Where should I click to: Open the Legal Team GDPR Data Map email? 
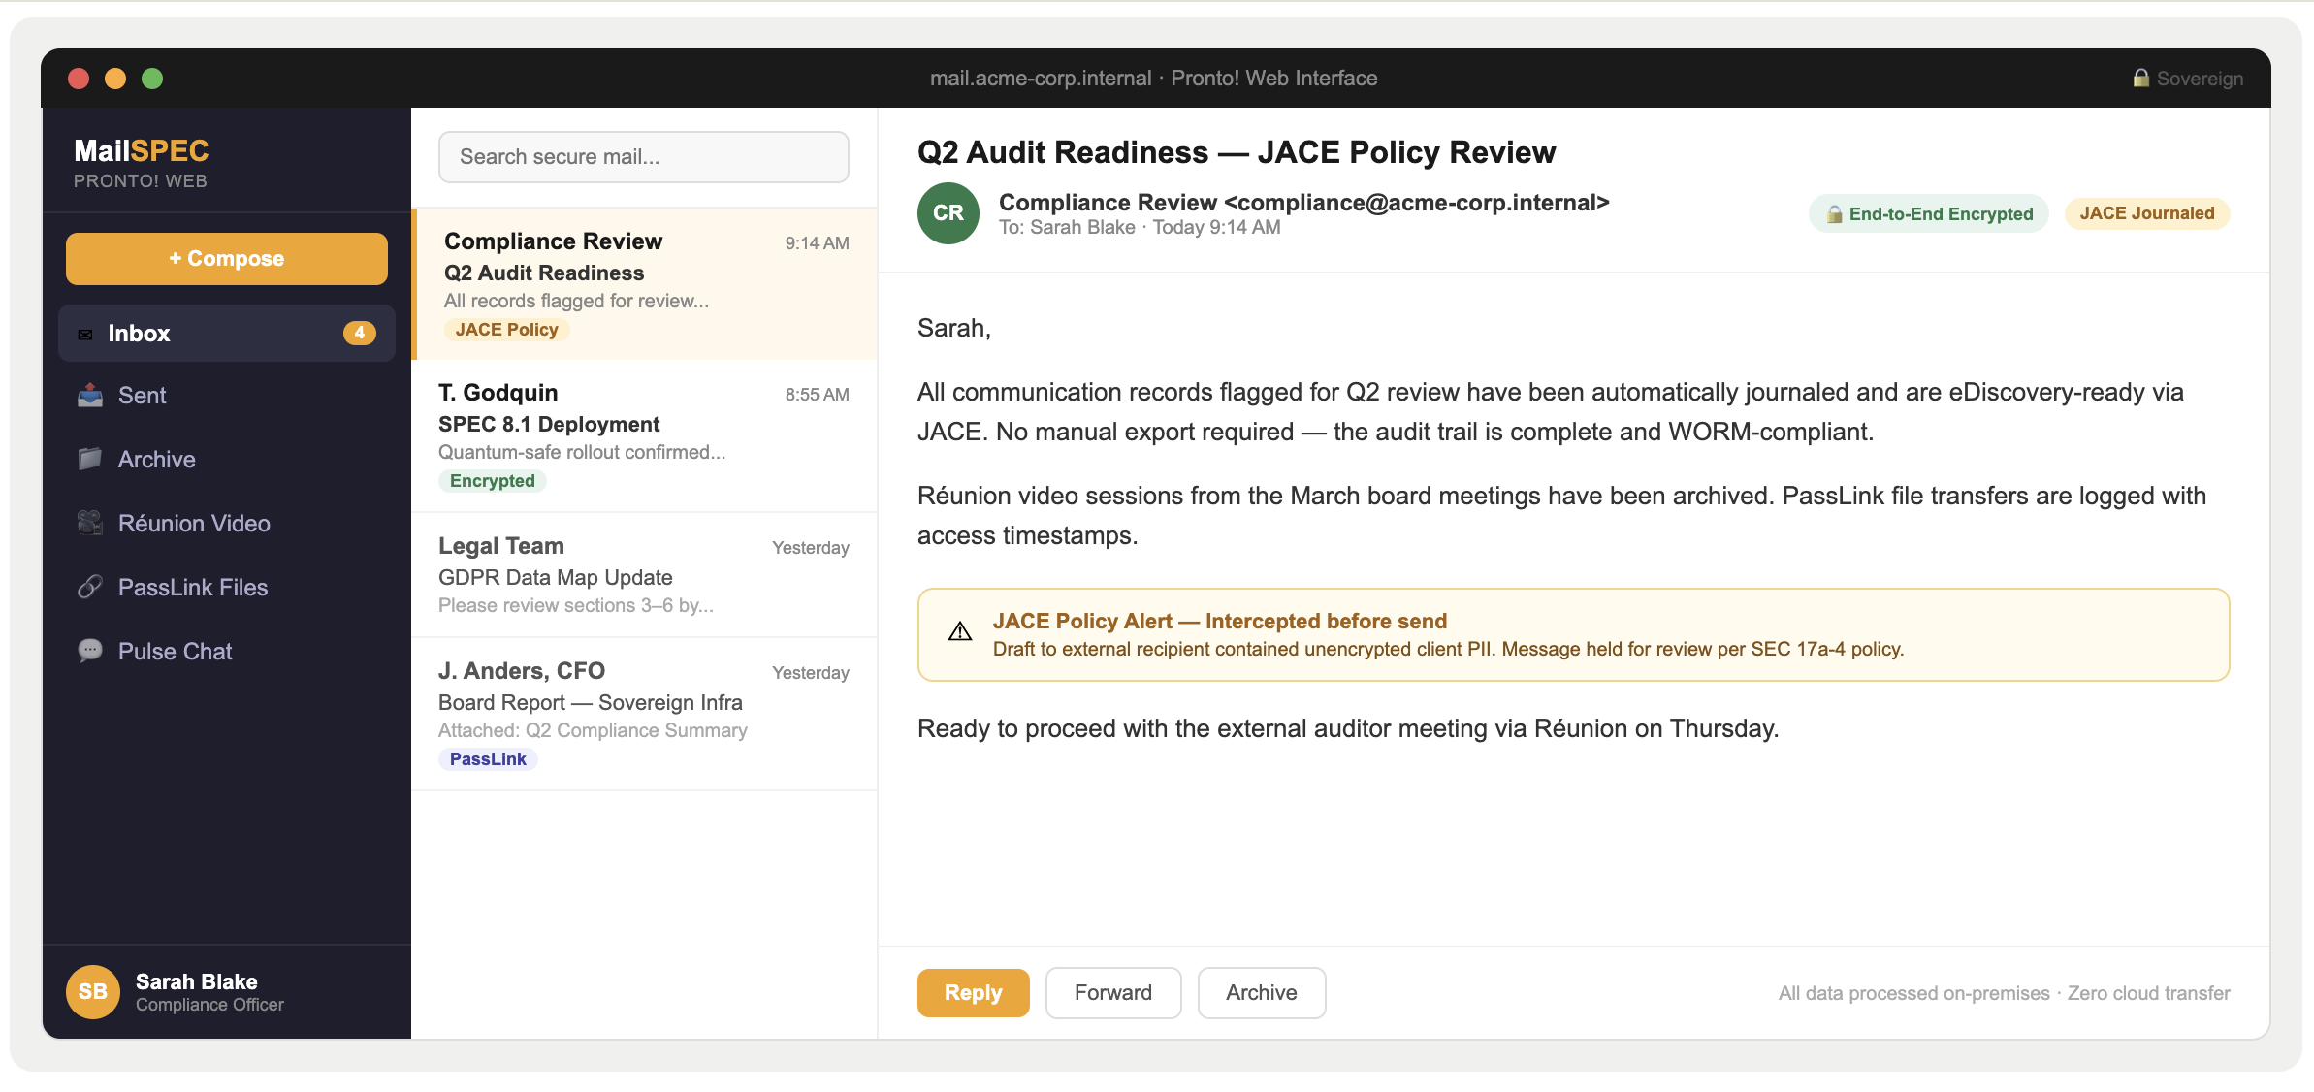pyautogui.click(x=644, y=575)
